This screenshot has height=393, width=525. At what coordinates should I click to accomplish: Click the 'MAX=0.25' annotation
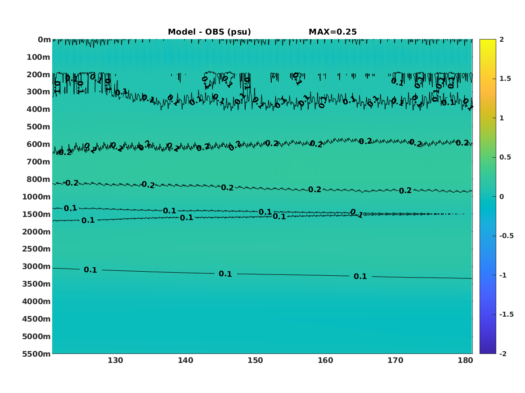332,32
